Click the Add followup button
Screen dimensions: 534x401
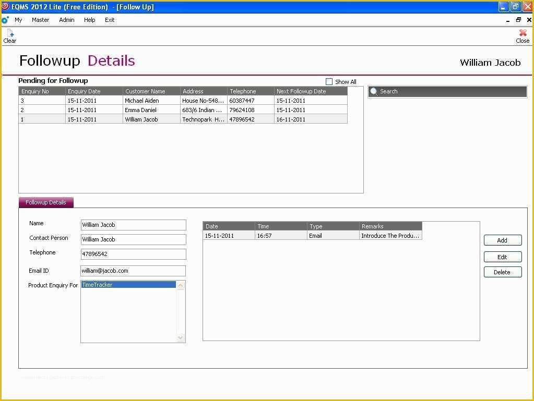[503, 240]
